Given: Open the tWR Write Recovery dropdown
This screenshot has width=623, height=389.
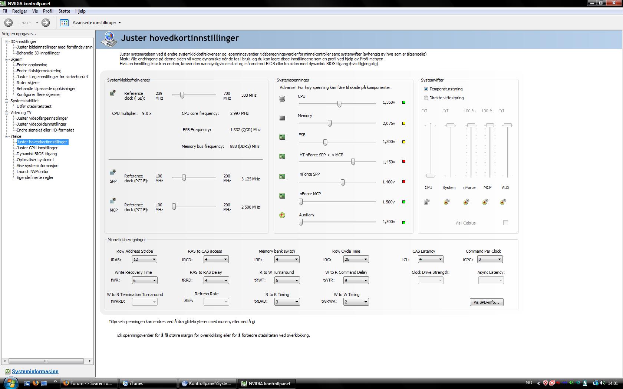Looking at the screenshot, I should click(x=145, y=280).
